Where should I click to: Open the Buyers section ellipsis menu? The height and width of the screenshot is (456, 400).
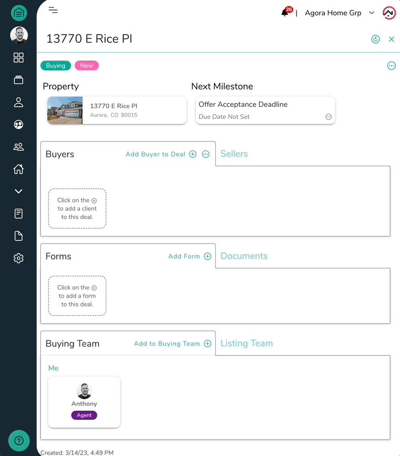pos(206,154)
